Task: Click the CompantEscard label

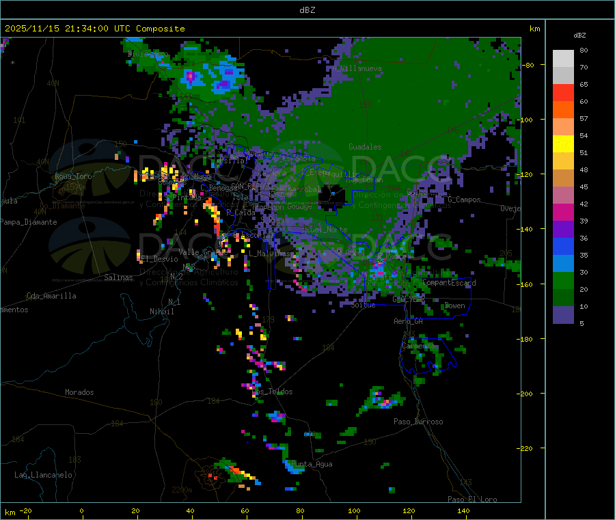Action: click(449, 283)
